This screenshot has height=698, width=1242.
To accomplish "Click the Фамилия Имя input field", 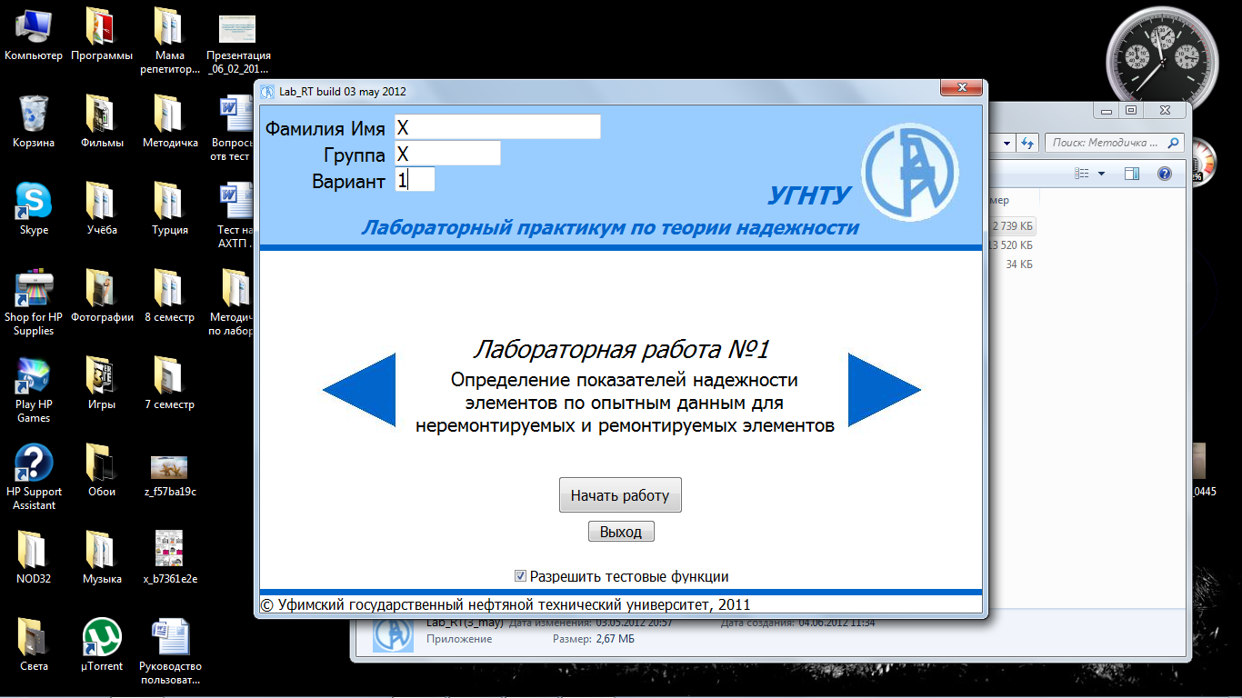I will [497, 127].
